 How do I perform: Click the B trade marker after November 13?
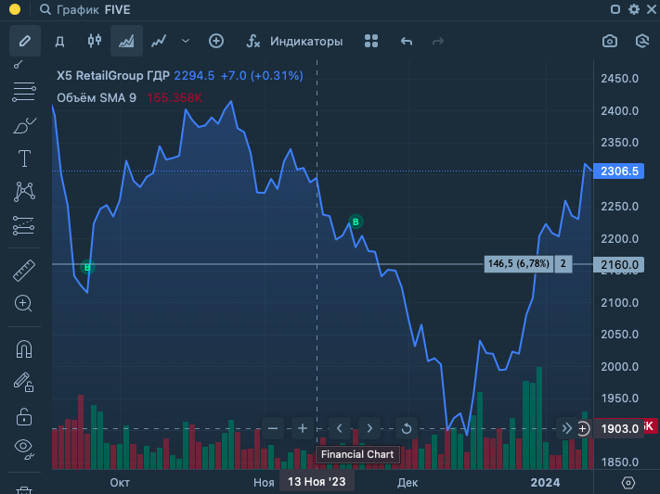pyautogui.click(x=356, y=222)
